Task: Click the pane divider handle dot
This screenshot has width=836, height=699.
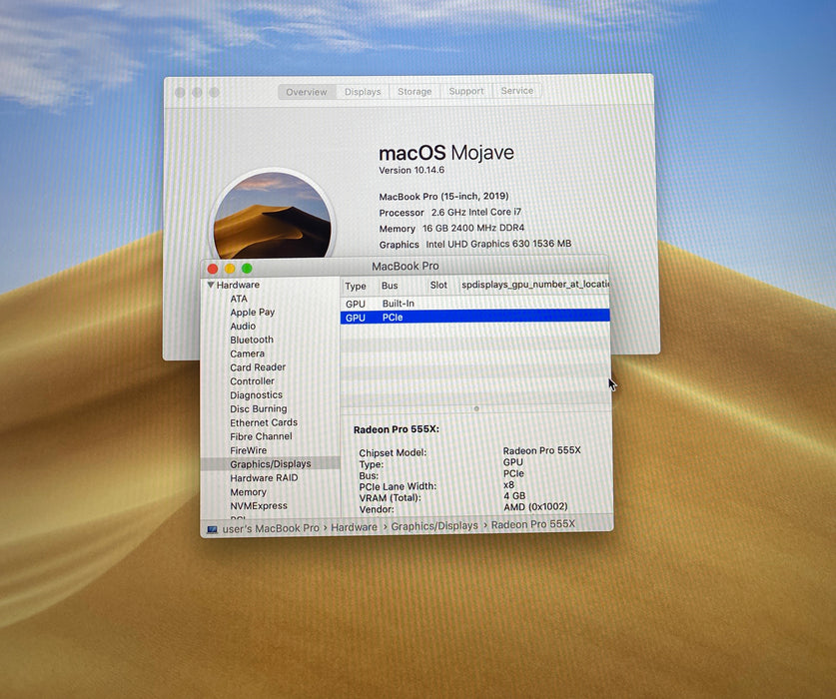Action: 476,409
